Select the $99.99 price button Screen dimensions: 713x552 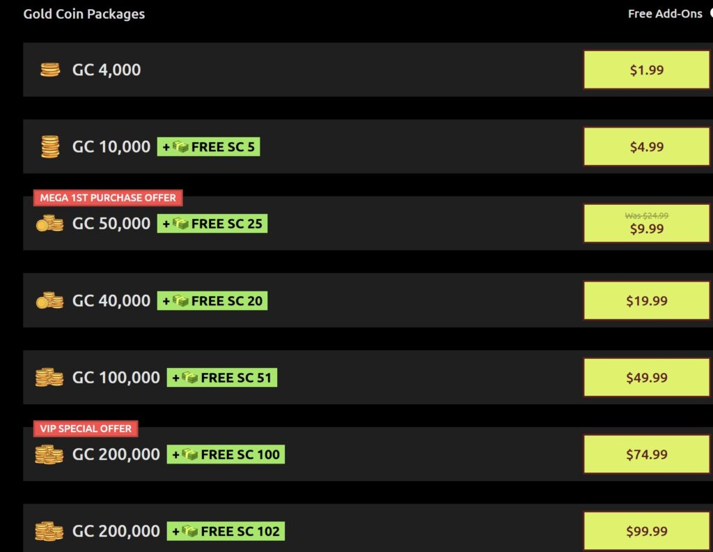click(x=647, y=531)
